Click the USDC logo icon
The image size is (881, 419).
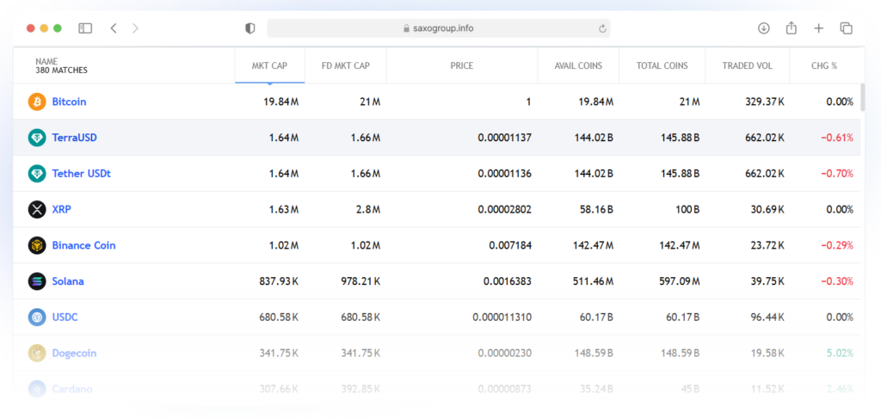pos(37,317)
